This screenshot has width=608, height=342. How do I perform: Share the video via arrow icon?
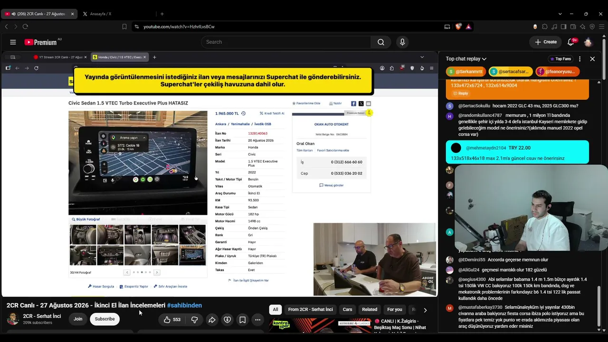212,320
